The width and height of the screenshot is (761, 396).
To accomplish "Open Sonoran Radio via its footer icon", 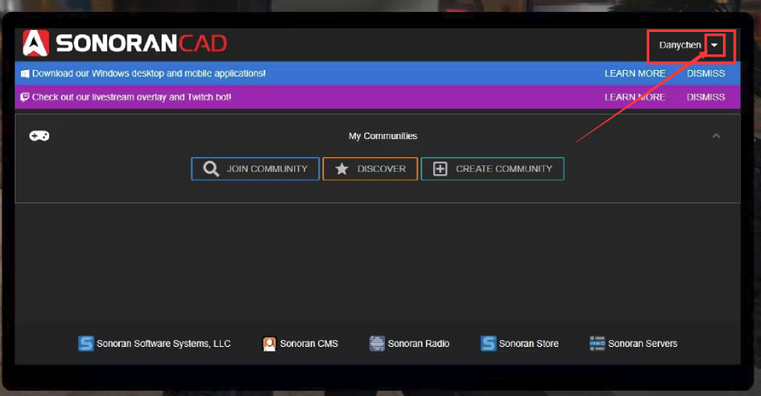I will pos(377,344).
